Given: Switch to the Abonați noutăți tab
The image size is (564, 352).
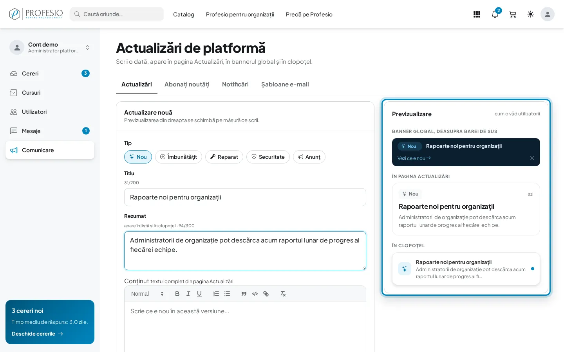Looking at the screenshot, I should pyautogui.click(x=187, y=84).
